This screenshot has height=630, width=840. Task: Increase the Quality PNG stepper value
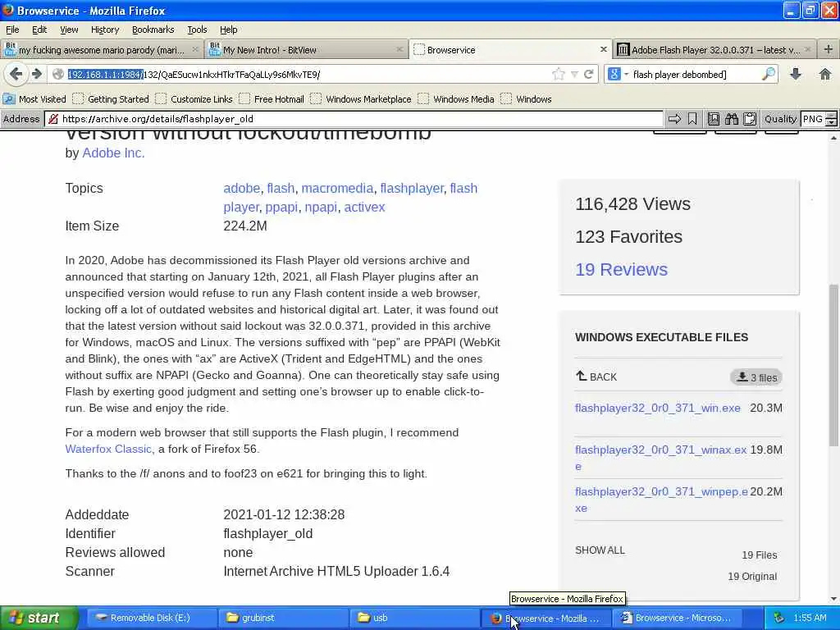[x=832, y=115]
